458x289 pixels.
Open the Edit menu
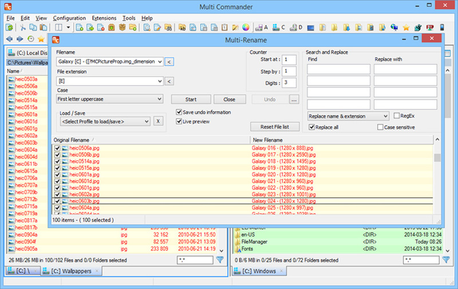(25, 18)
